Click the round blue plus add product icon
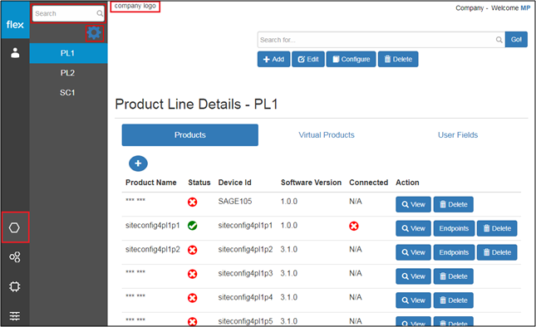The height and width of the screenshot is (327, 536). [138, 163]
